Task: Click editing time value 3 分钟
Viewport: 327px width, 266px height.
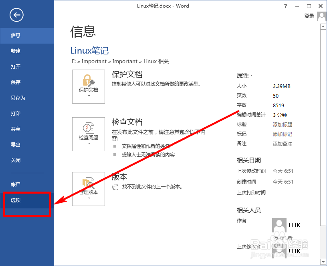Action: (x=280, y=115)
